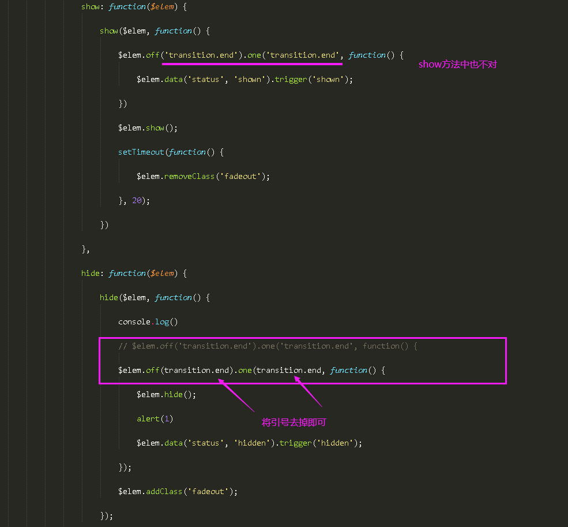This screenshot has height=527, width=568.
Task: Click the 'show方法中也不对' annotation text
Action: [x=457, y=65]
